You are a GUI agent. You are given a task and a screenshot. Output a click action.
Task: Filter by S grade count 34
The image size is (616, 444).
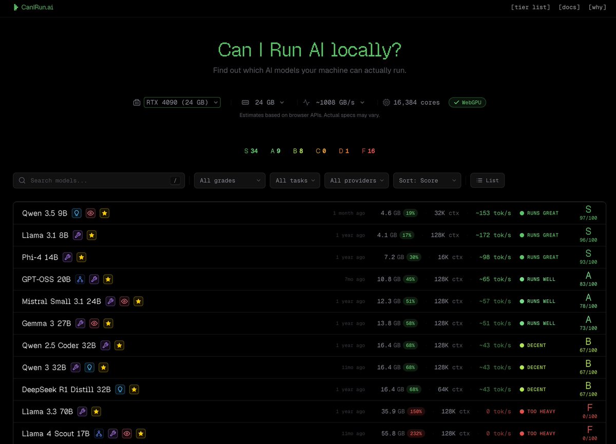251,151
